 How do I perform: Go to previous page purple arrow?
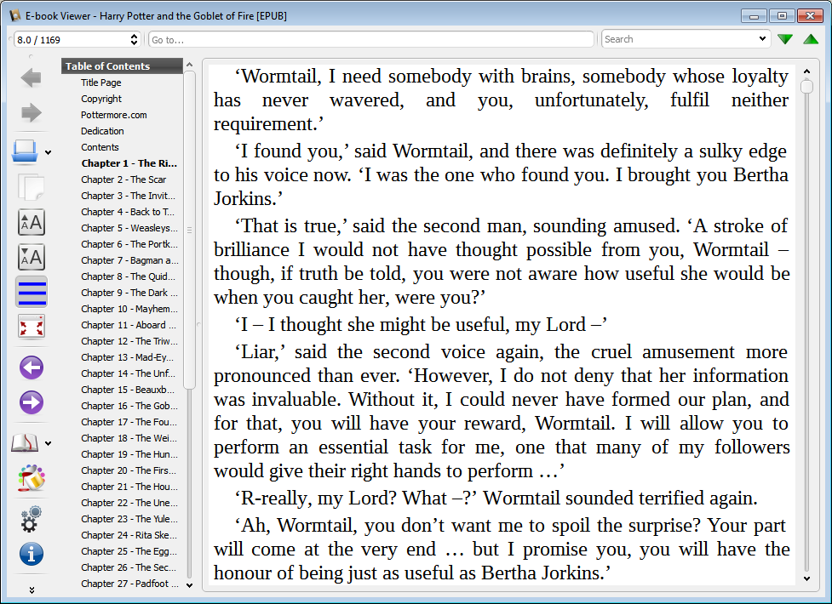pos(32,368)
